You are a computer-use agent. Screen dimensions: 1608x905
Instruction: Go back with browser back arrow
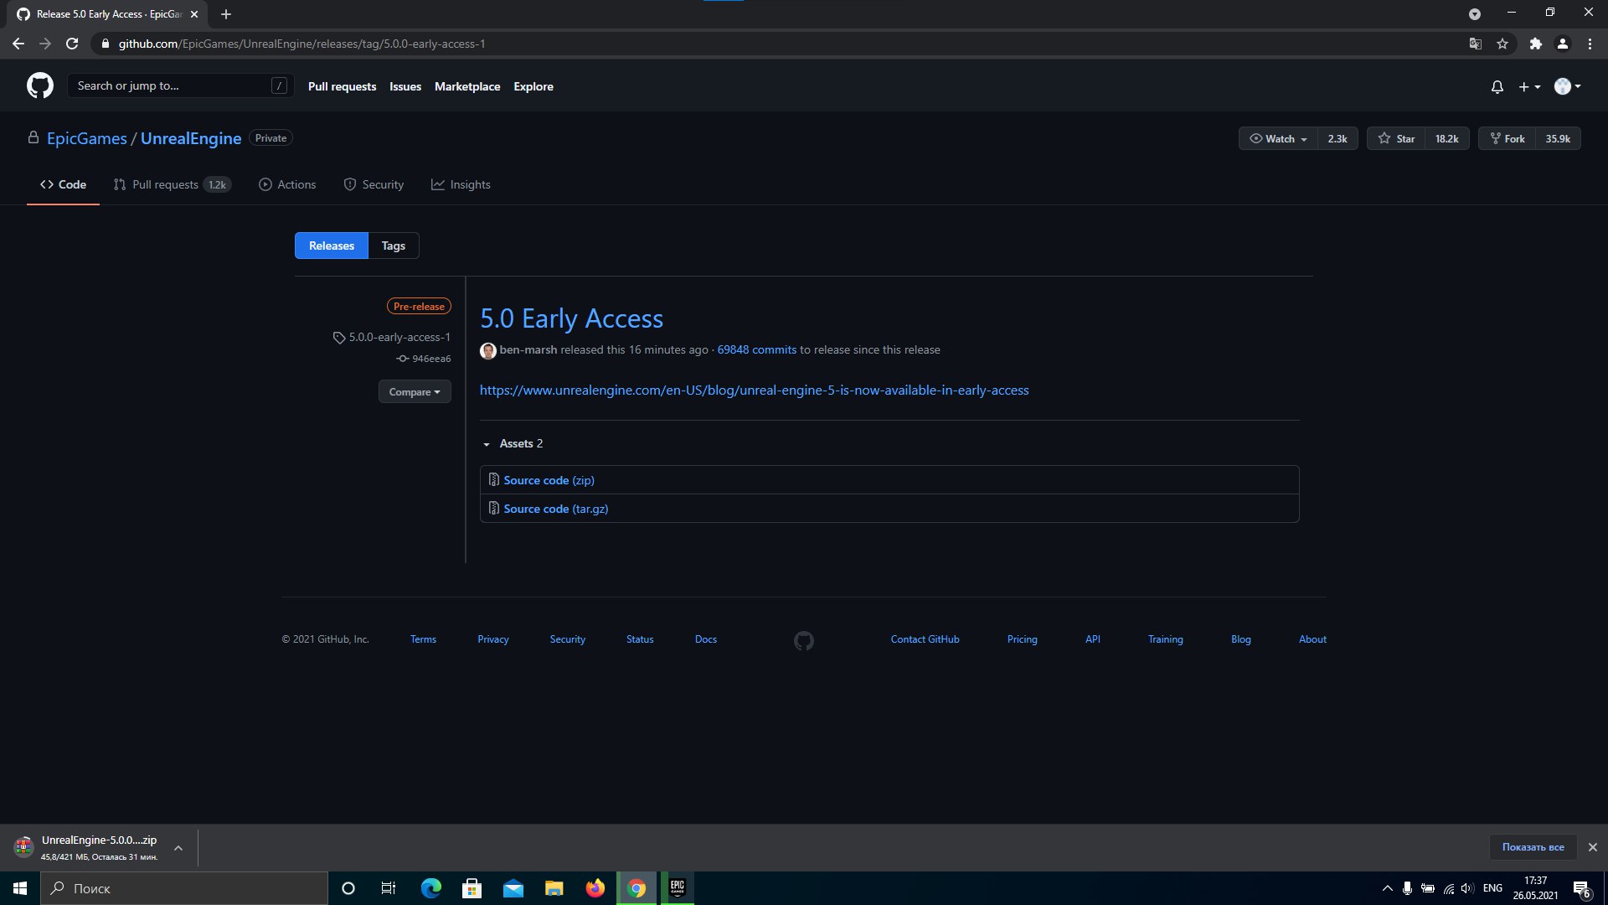[x=18, y=44]
